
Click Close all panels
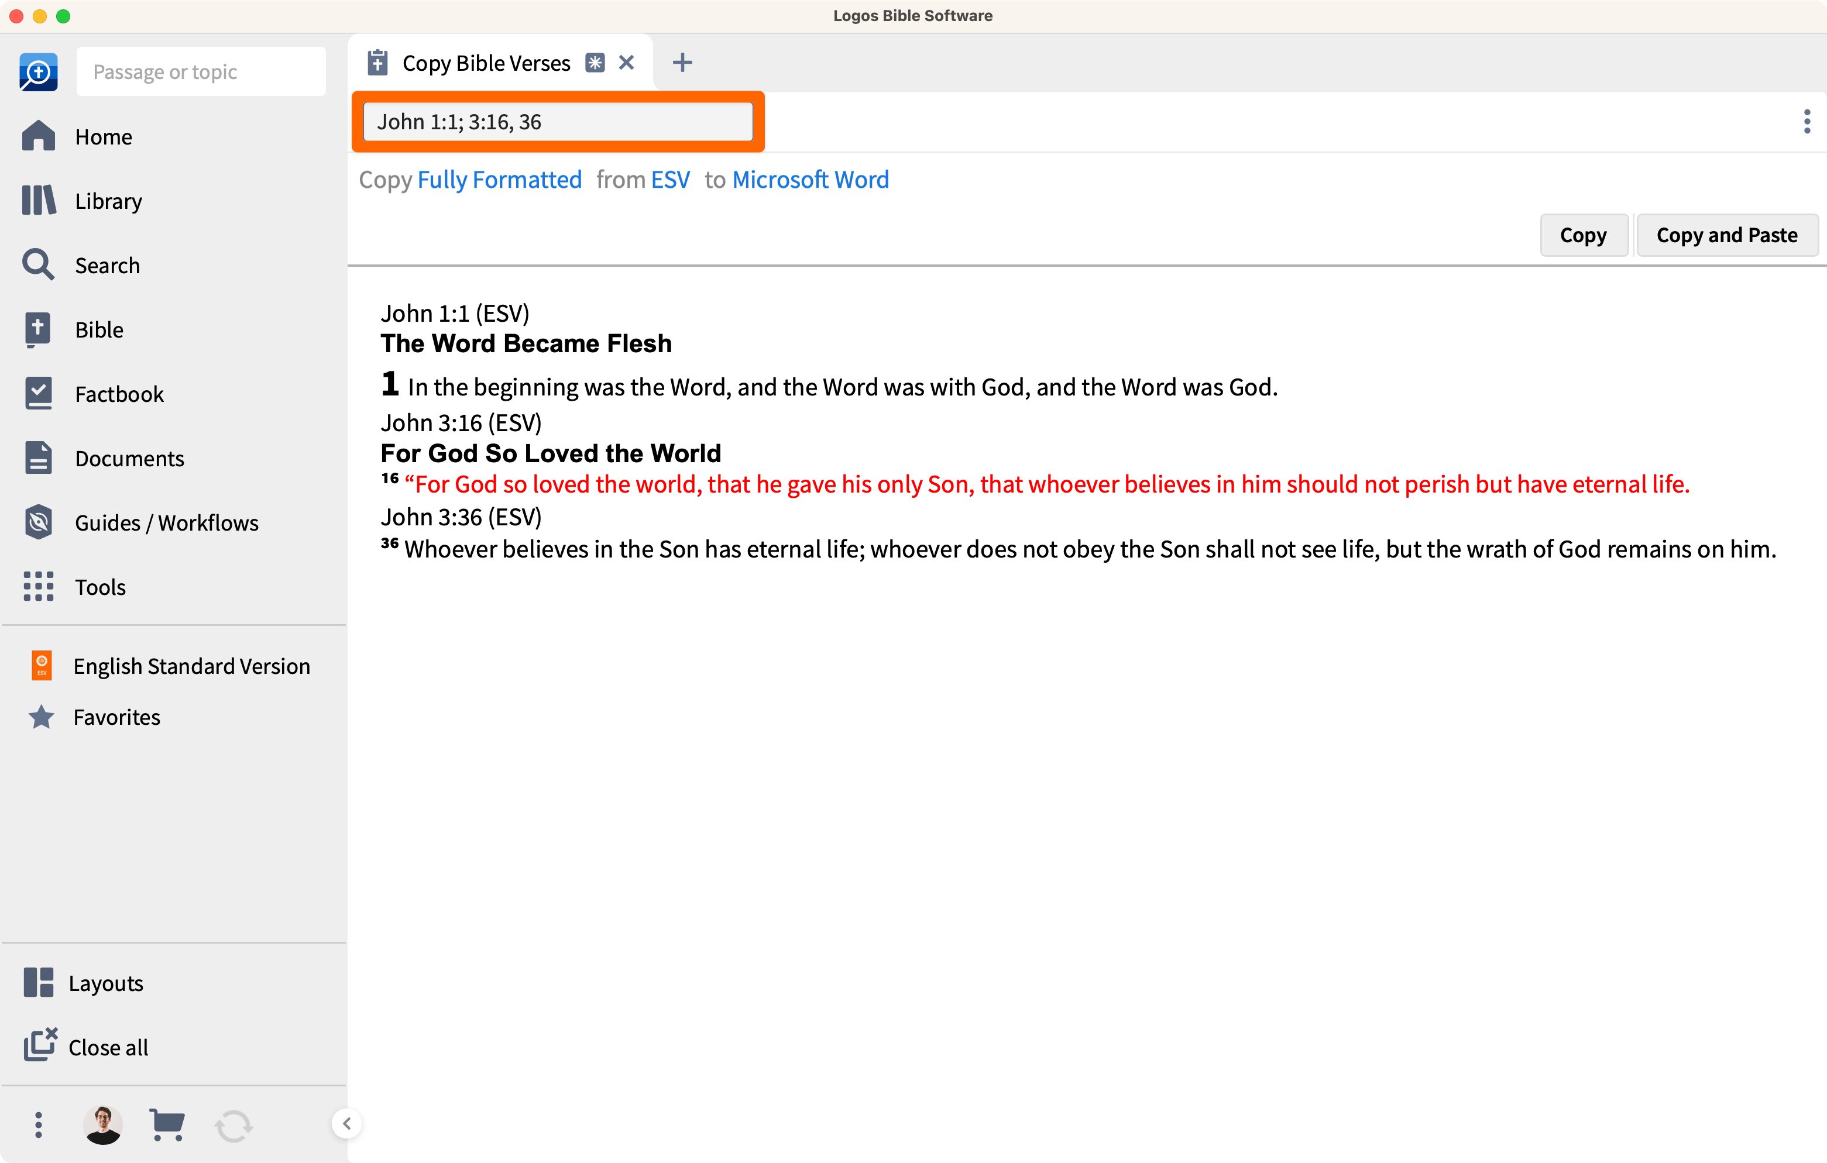coord(86,1046)
